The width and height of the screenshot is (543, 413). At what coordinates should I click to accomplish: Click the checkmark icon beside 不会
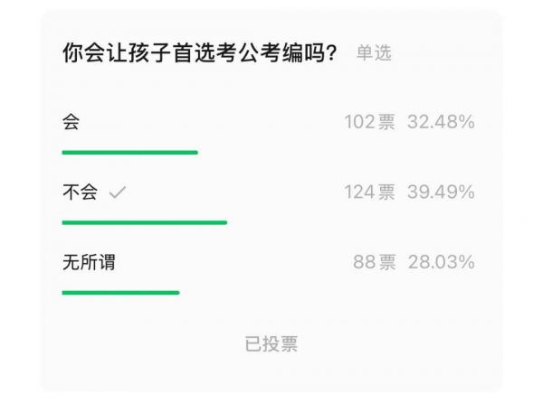pyautogui.click(x=117, y=192)
